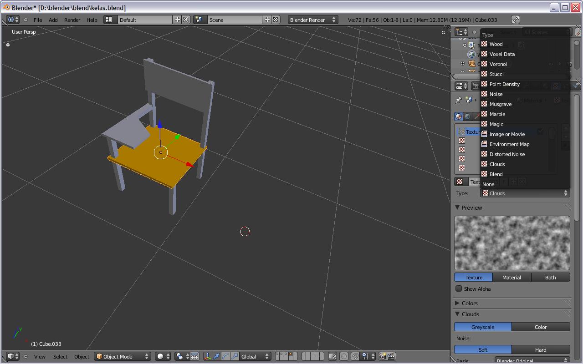Choose Voronoi texture type
The height and width of the screenshot is (364, 583).
[525, 64]
